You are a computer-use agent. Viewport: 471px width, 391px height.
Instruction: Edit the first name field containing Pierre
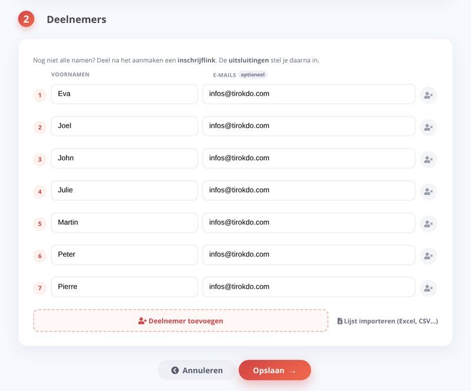(124, 287)
